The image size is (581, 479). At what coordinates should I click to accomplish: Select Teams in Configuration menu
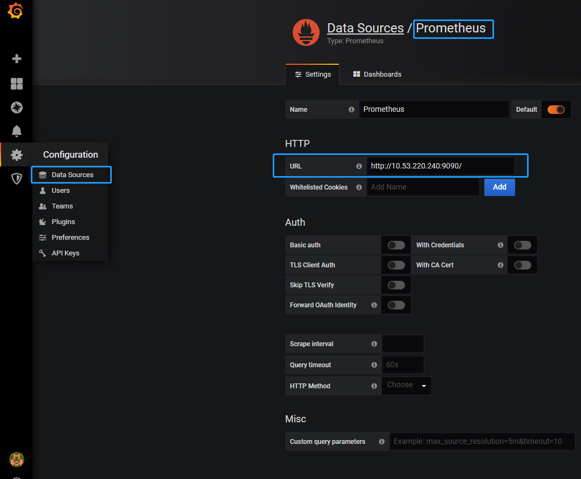[70, 206]
